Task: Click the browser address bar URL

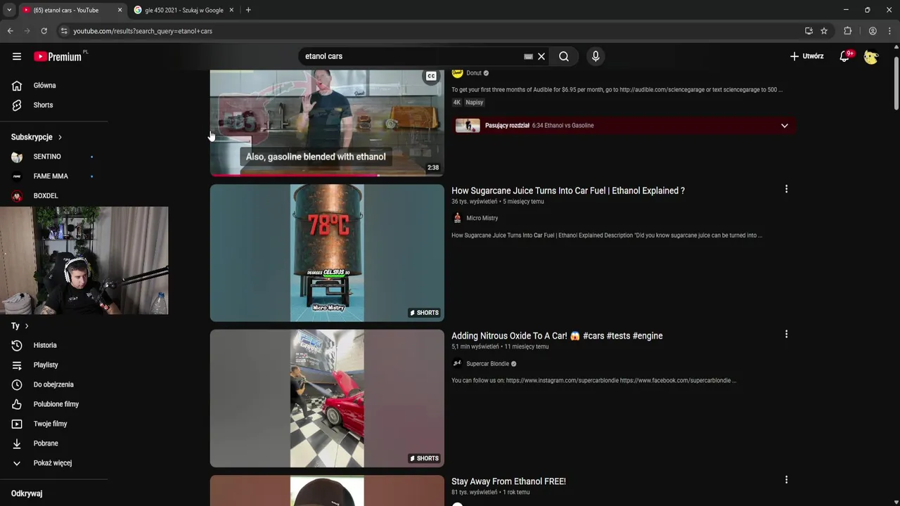Action: [143, 31]
